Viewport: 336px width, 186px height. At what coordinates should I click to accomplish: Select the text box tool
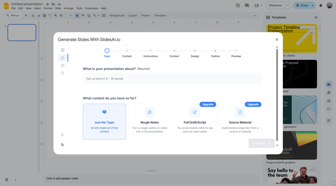pos(83,15)
